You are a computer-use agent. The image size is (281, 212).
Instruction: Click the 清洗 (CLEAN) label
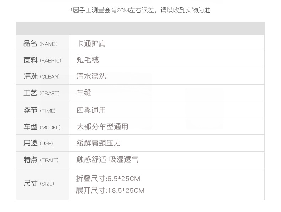42,76
